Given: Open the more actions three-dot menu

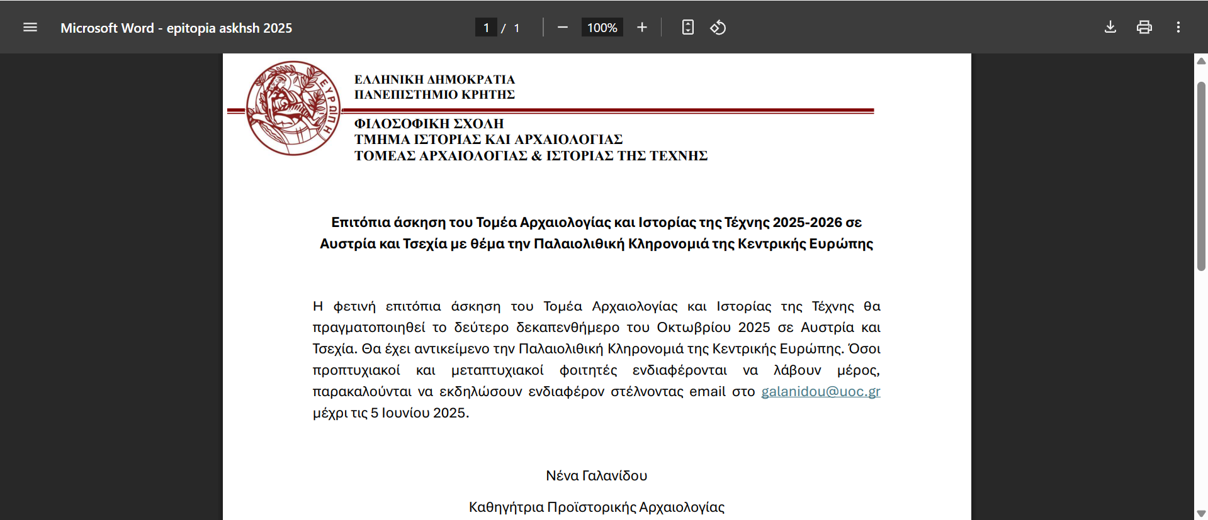Looking at the screenshot, I should pos(1178,27).
